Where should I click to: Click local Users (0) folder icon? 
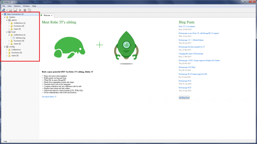click(x=12, y=44)
